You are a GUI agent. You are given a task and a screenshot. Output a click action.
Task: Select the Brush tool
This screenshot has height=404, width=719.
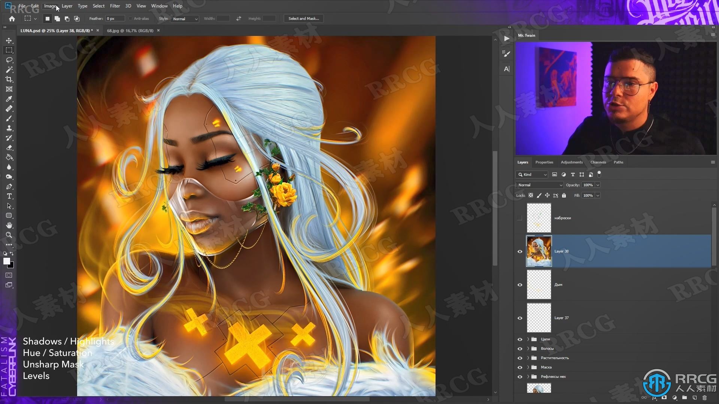click(x=9, y=118)
